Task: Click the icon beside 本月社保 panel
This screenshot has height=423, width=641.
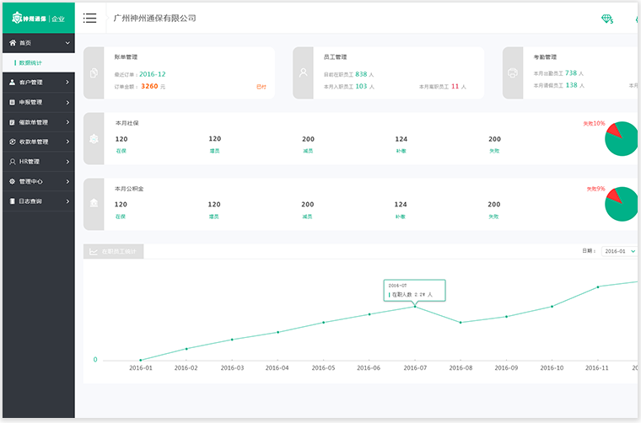Action: point(94,138)
